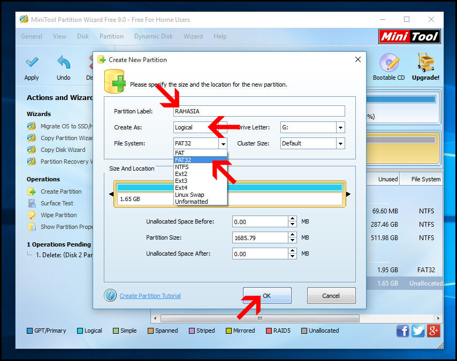457x361 pixels.
Task: Open the Disk menu
Action: (83, 36)
